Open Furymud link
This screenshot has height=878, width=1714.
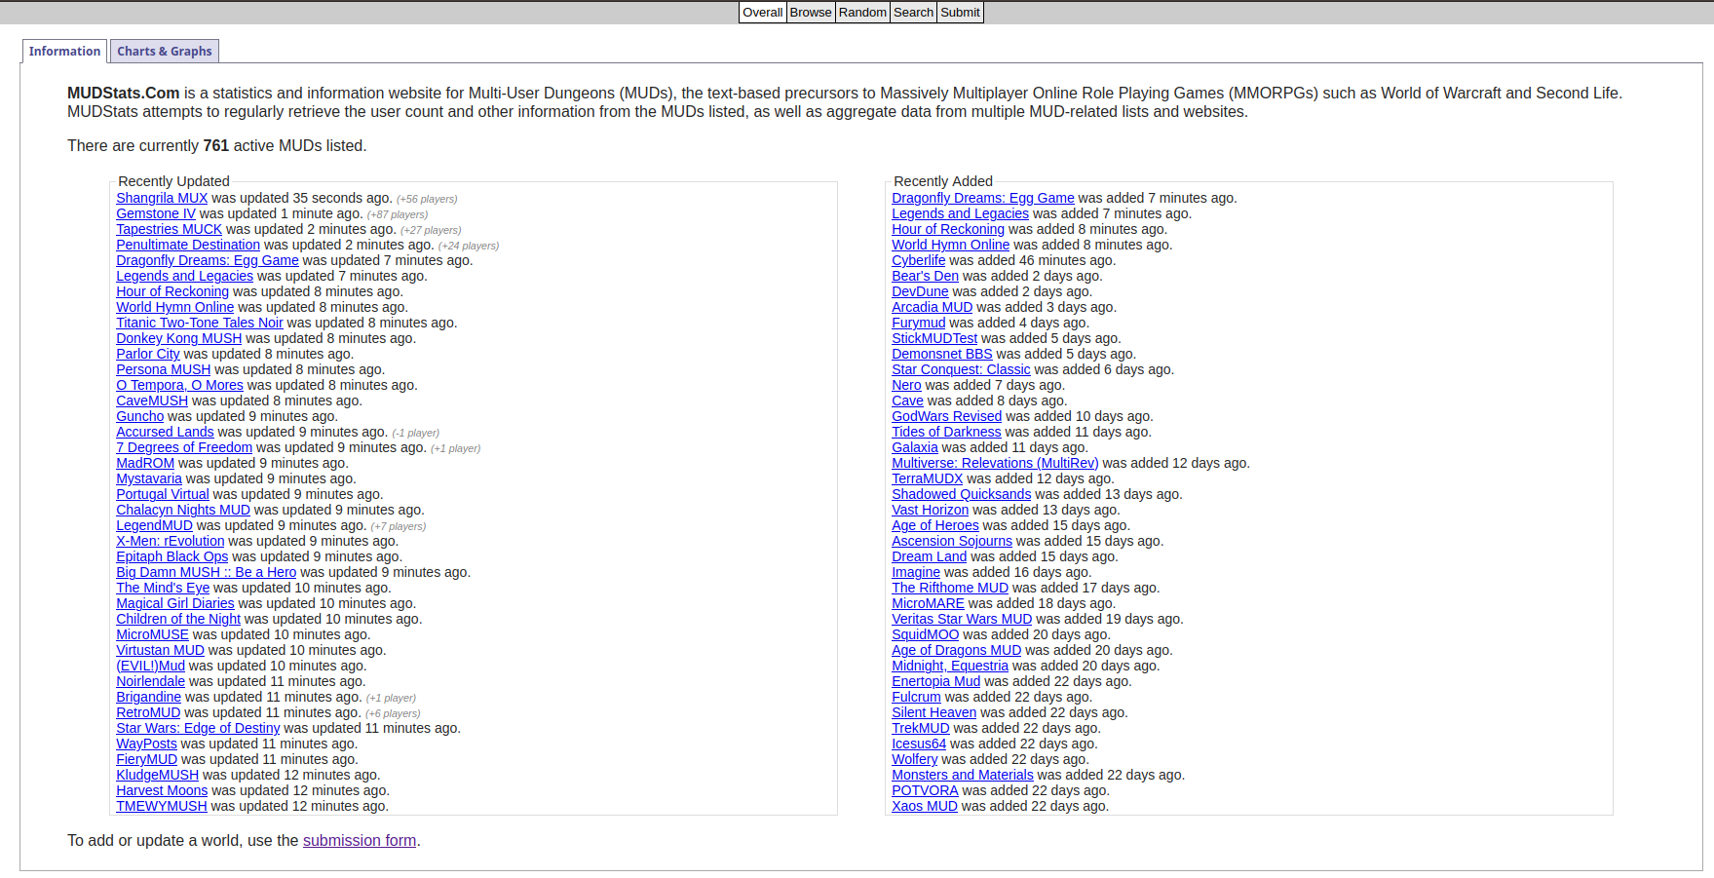(918, 323)
